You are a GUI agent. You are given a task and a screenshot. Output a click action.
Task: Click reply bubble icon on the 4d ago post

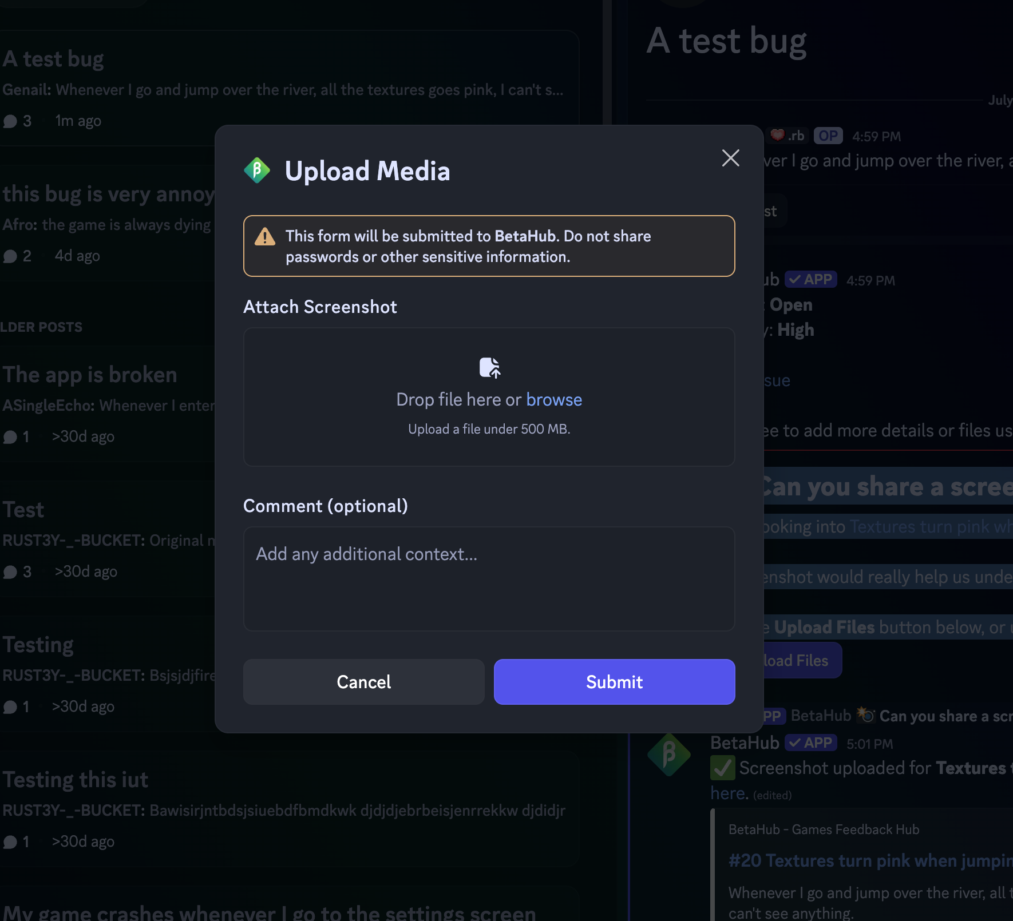(10, 256)
